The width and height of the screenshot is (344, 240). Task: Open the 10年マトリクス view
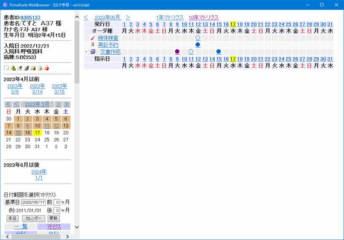click(x=204, y=18)
